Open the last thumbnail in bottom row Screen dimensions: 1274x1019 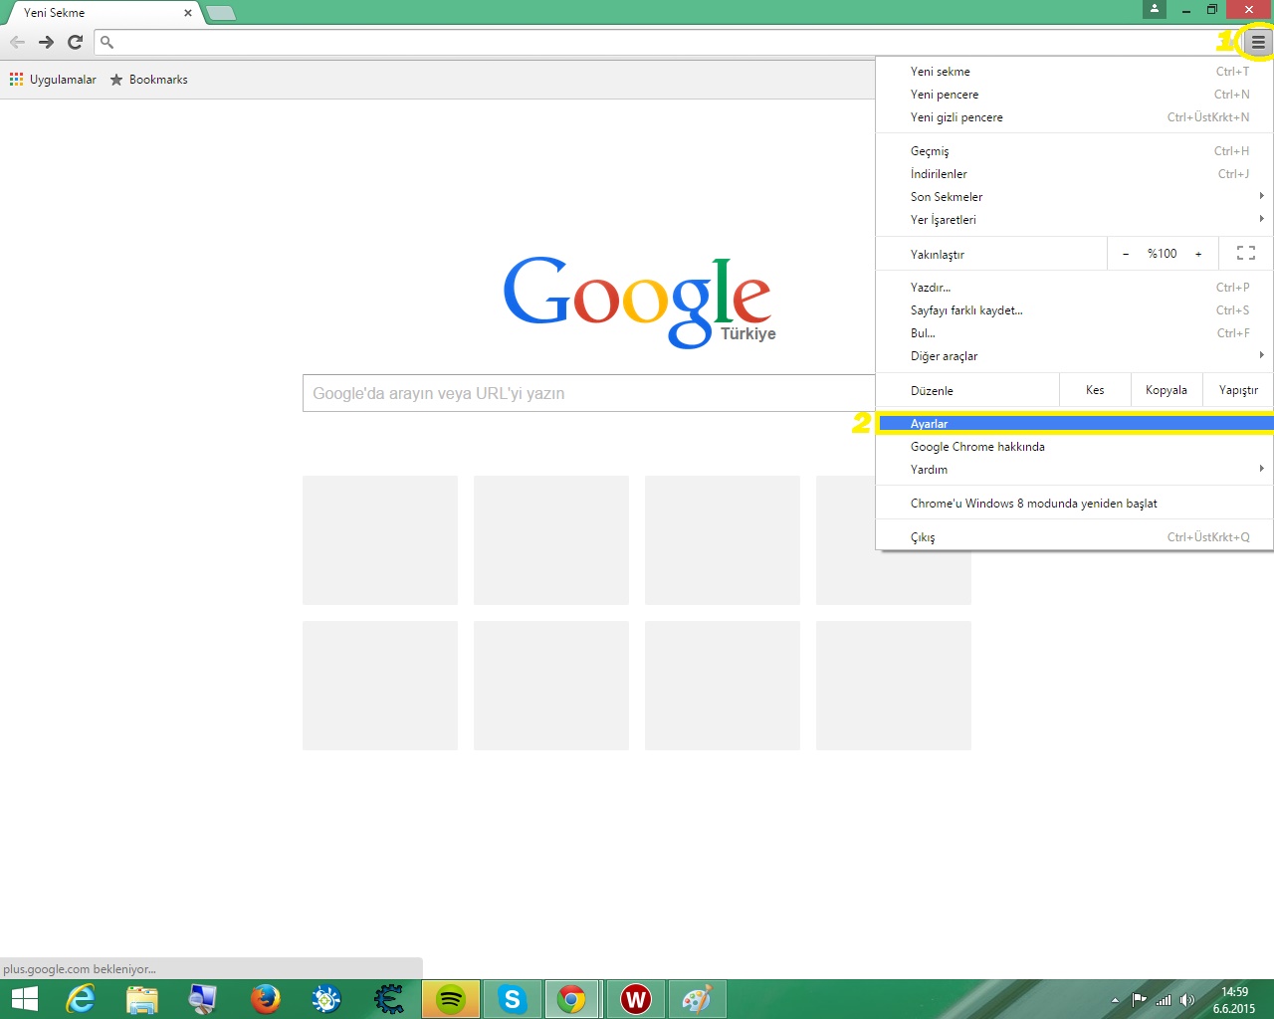click(x=894, y=686)
